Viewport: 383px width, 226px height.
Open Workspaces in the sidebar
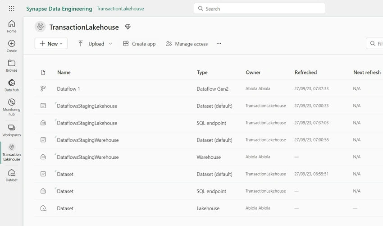click(x=11, y=130)
